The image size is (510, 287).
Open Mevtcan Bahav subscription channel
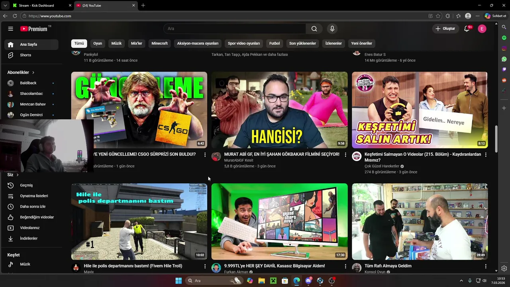[31, 104]
